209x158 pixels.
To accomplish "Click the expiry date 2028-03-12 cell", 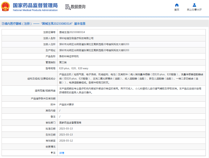I will coord(66,141).
